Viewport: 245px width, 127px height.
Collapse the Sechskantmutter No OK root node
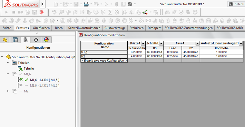(x=2, y=57)
